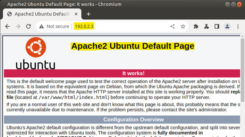Click the fully documented in bold text
This screenshot has height=137, width=245.
(x=180, y=133)
